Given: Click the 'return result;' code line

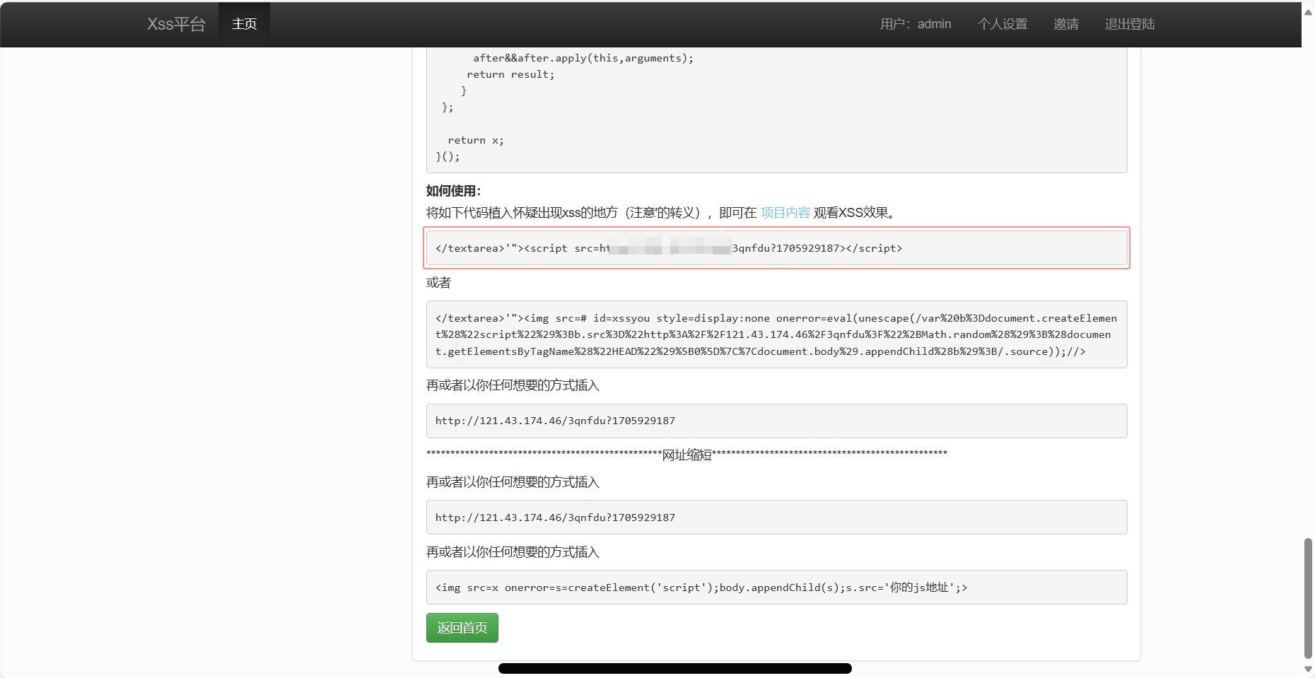Looking at the screenshot, I should click(x=510, y=74).
